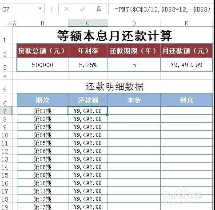Screen dimensions: 215x210
Task: Click the formula bar with PMT formula
Action: coord(162,9)
